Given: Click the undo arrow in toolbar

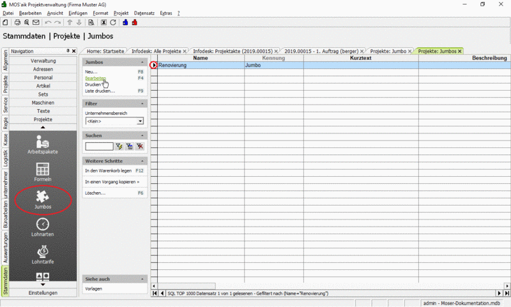Looking at the screenshot, I should pos(49,22).
